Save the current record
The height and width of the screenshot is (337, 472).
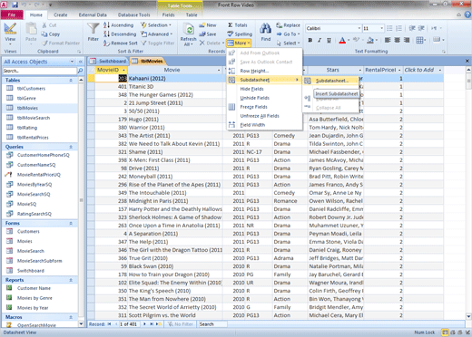point(208,34)
